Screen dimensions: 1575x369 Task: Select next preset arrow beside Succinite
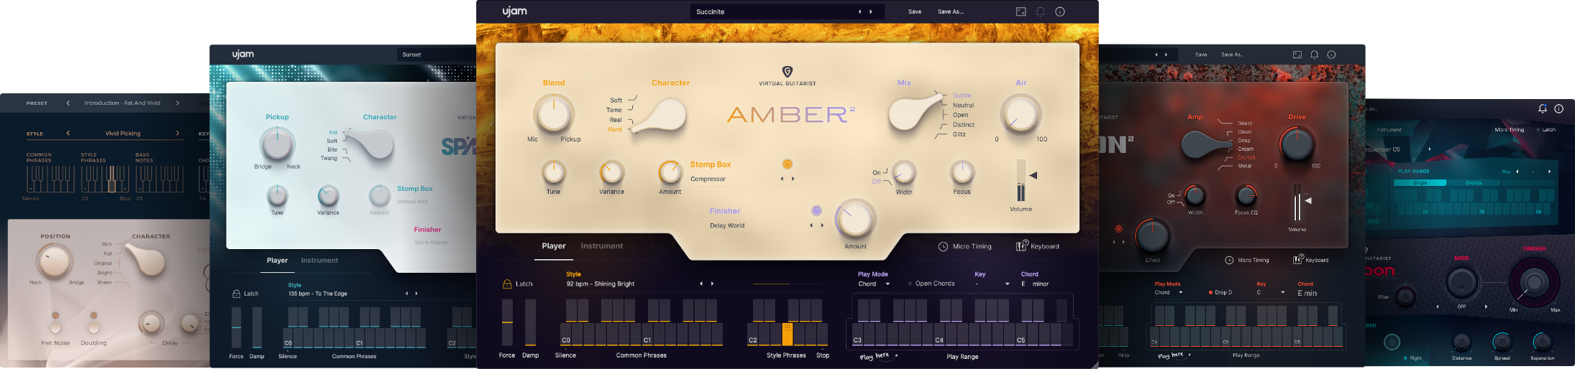tap(871, 11)
